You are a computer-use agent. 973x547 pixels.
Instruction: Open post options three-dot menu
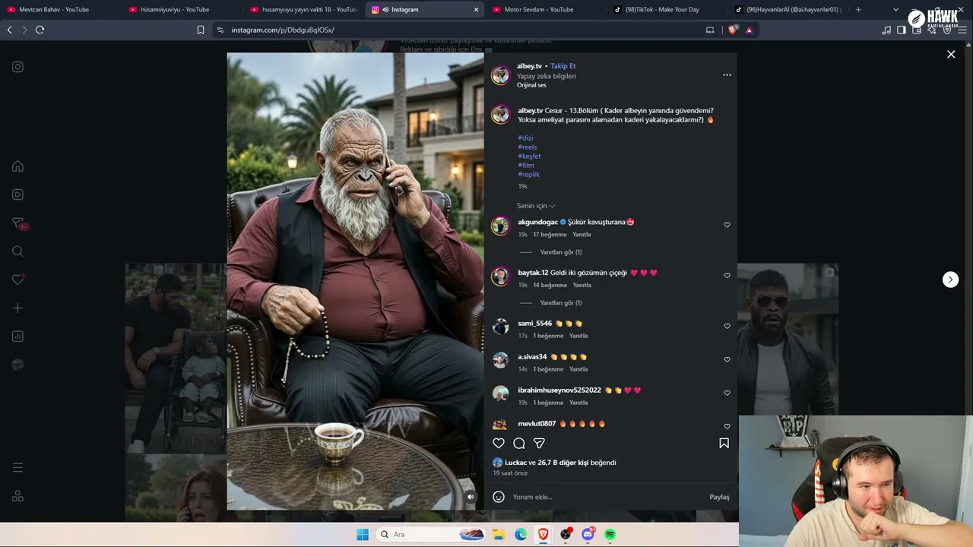click(727, 75)
